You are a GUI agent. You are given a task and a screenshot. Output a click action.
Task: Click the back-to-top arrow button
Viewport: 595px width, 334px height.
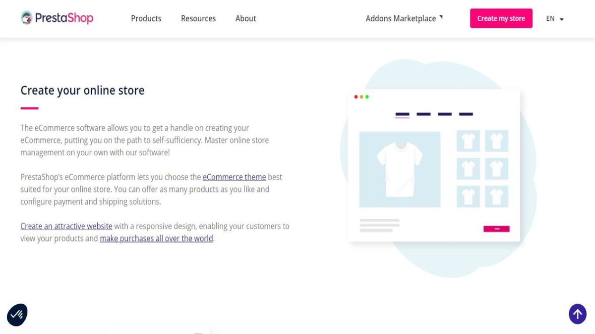point(577,314)
